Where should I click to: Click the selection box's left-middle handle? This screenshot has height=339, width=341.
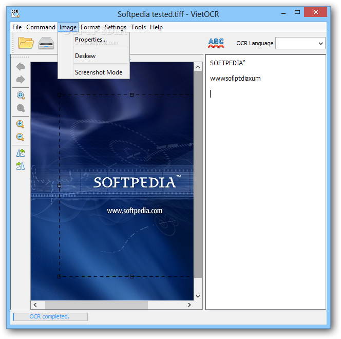pyautogui.click(x=60, y=186)
